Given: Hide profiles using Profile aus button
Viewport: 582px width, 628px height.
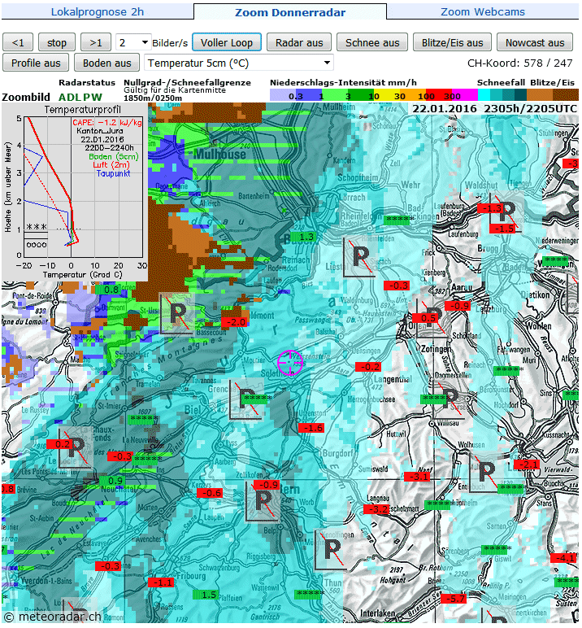Looking at the screenshot, I should [36, 63].
